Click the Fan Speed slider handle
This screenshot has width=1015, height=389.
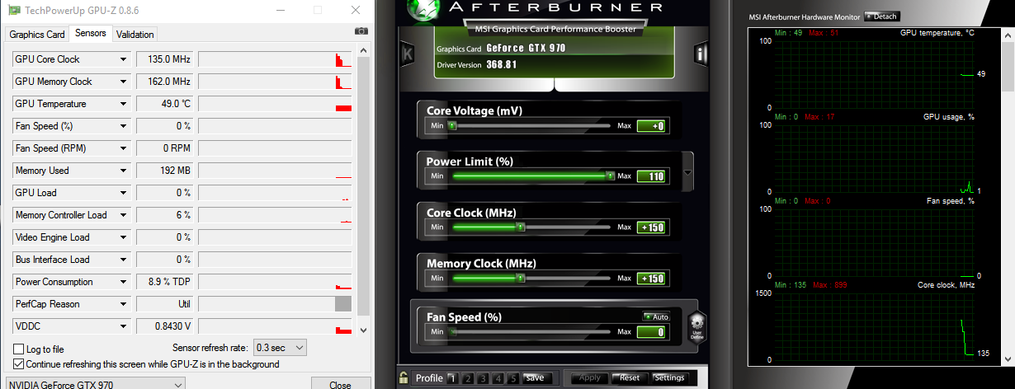click(452, 332)
